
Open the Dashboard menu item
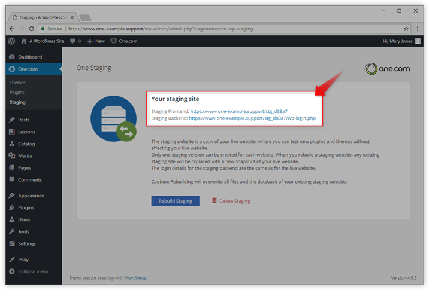point(29,57)
